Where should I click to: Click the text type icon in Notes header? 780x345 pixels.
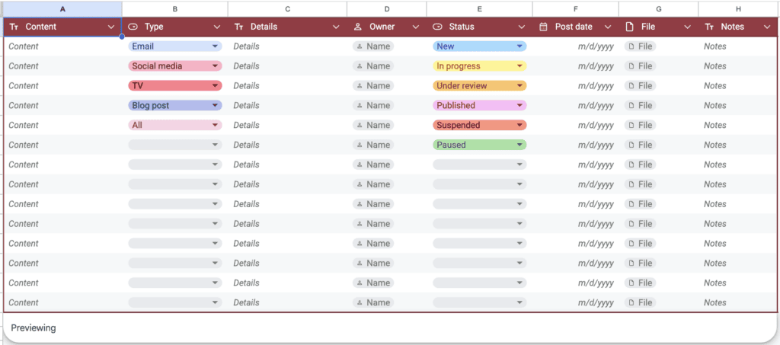(x=709, y=27)
